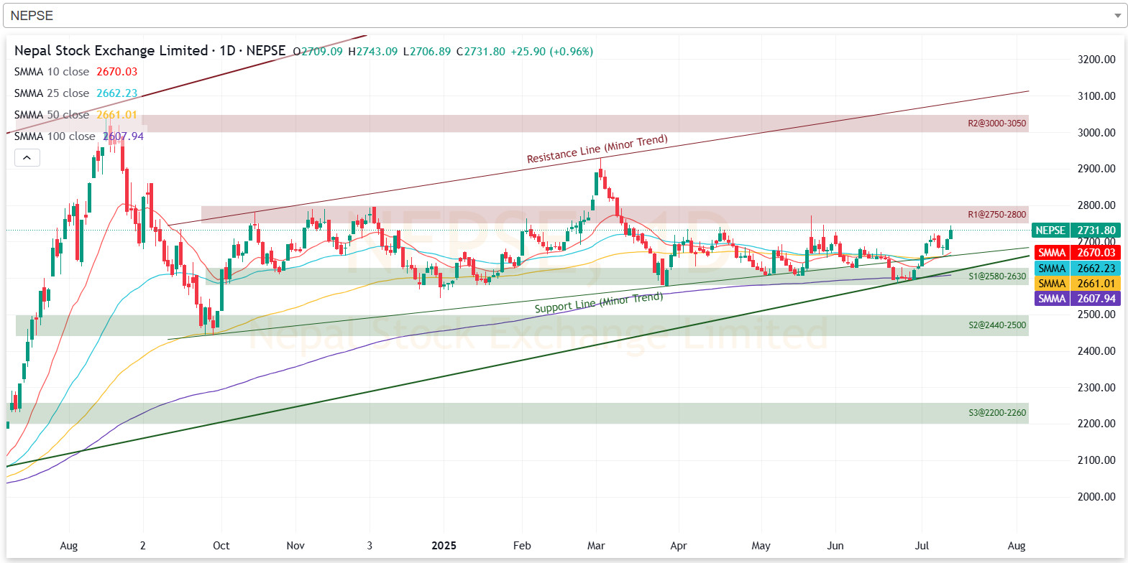Select the SMMA 10 close indicator label
The height and width of the screenshot is (563, 1128).
(x=52, y=72)
